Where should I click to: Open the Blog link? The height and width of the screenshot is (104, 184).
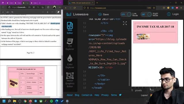pyautogui.click(x=77, y=95)
